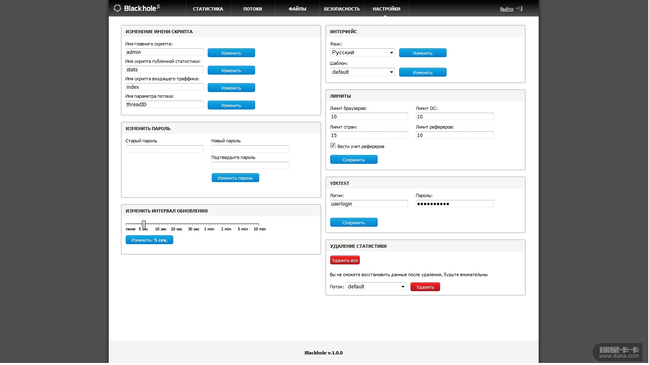Open the ПОТОКИ tab
The image size is (649, 365).
tap(252, 9)
